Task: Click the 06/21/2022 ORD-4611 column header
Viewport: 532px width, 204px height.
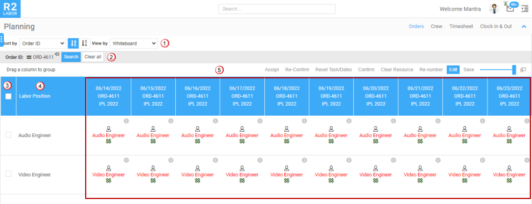Action: click(x=420, y=96)
